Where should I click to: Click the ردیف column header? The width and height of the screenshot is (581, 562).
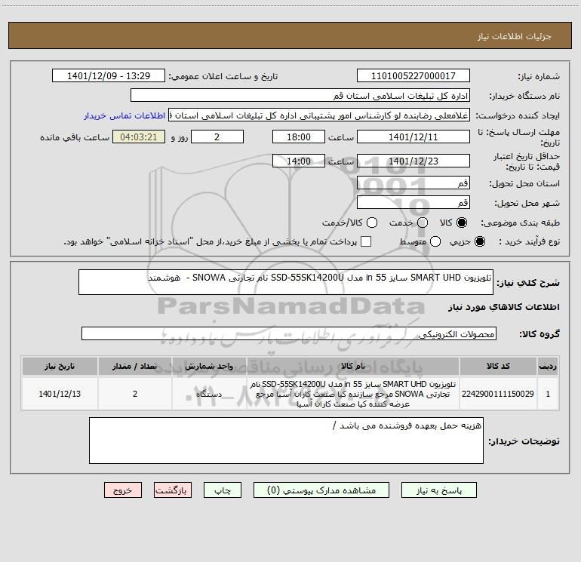tap(548, 367)
